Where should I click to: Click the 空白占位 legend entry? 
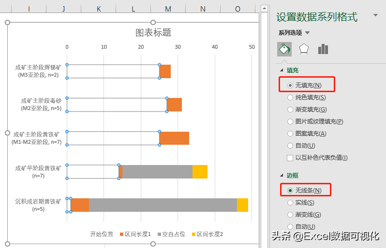pos(172,234)
